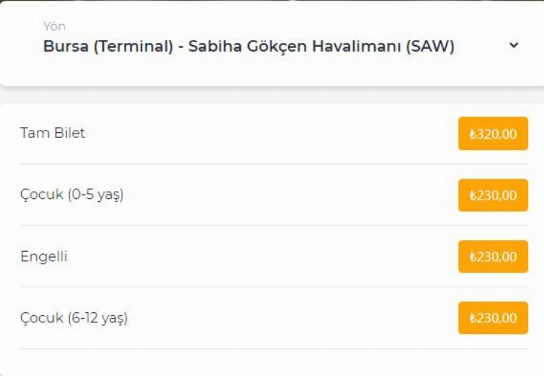
Task: Select the Çocuk (6-12 yaş) fare label
Action: pos(74,318)
